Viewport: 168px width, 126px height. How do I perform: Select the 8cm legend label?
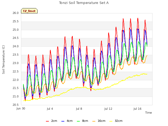click(85, 121)
